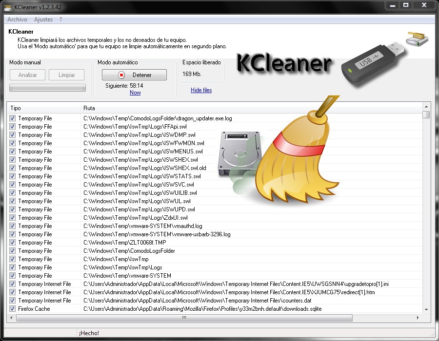Select the ISWSVC.swl path text
This screenshot has width=439, height=341.
(139, 185)
